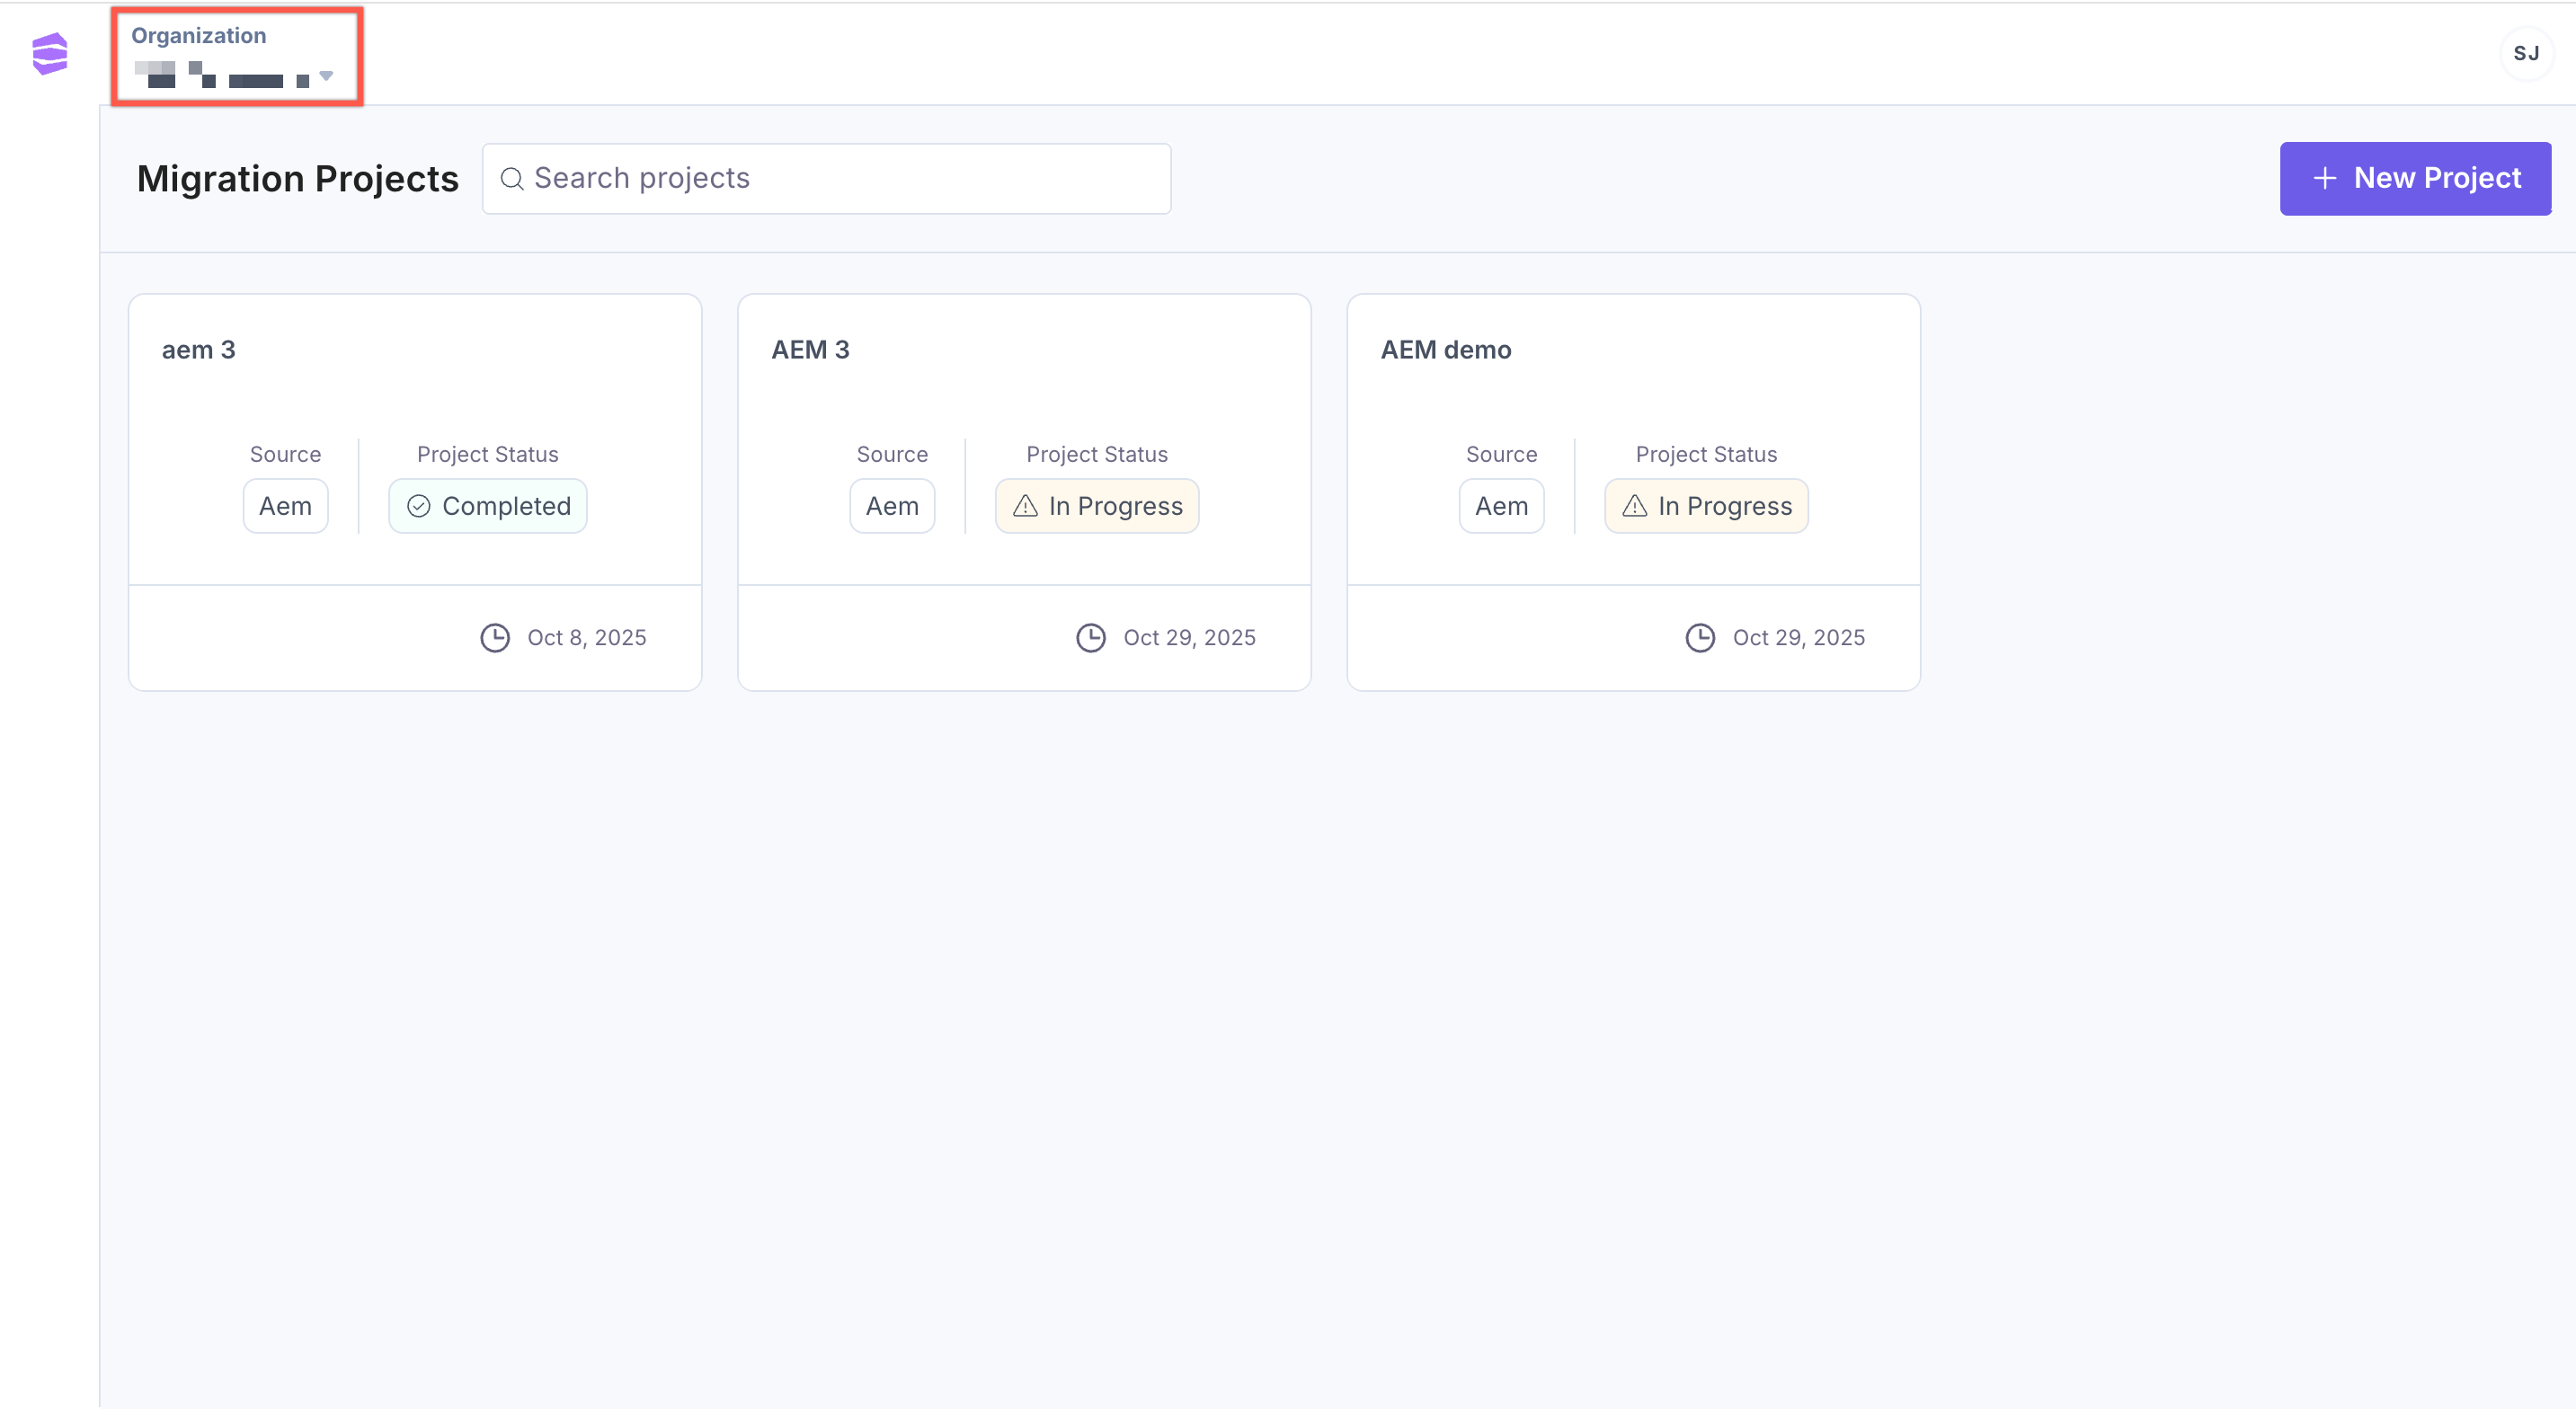Click the Completed checkmark icon on aem 3
The image size is (2576, 1409).
418,507
